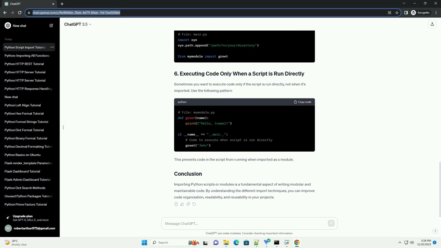Open Python HTTP Response Handling chat
The image size is (441, 248).
28,89
